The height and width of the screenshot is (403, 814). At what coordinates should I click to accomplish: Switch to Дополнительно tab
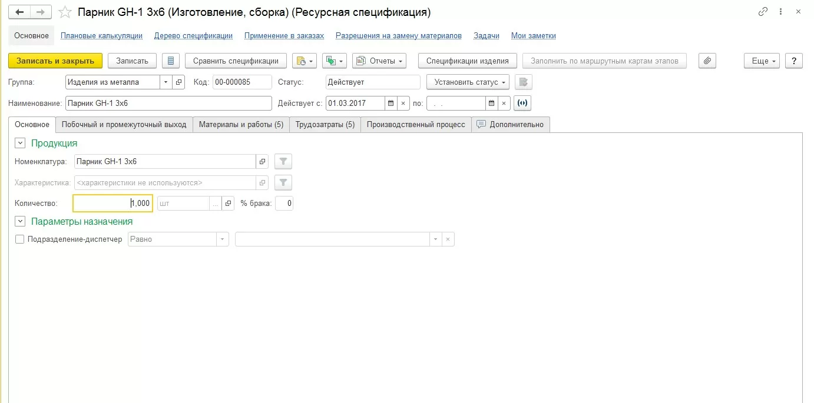click(x=511, y=125)
